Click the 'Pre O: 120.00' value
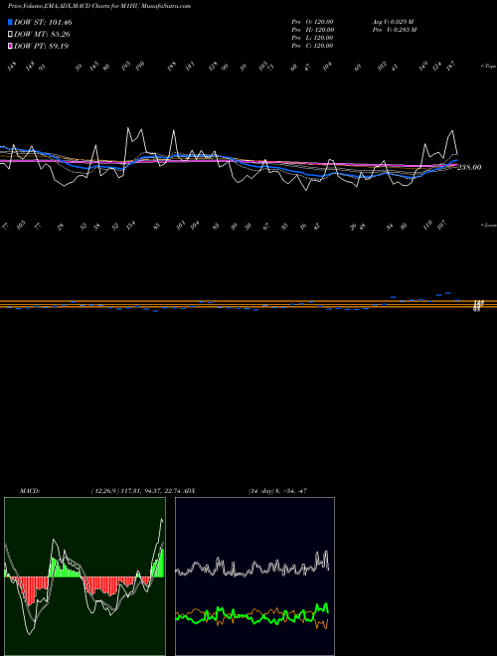 pyautogui.click(x=312, y=22)
